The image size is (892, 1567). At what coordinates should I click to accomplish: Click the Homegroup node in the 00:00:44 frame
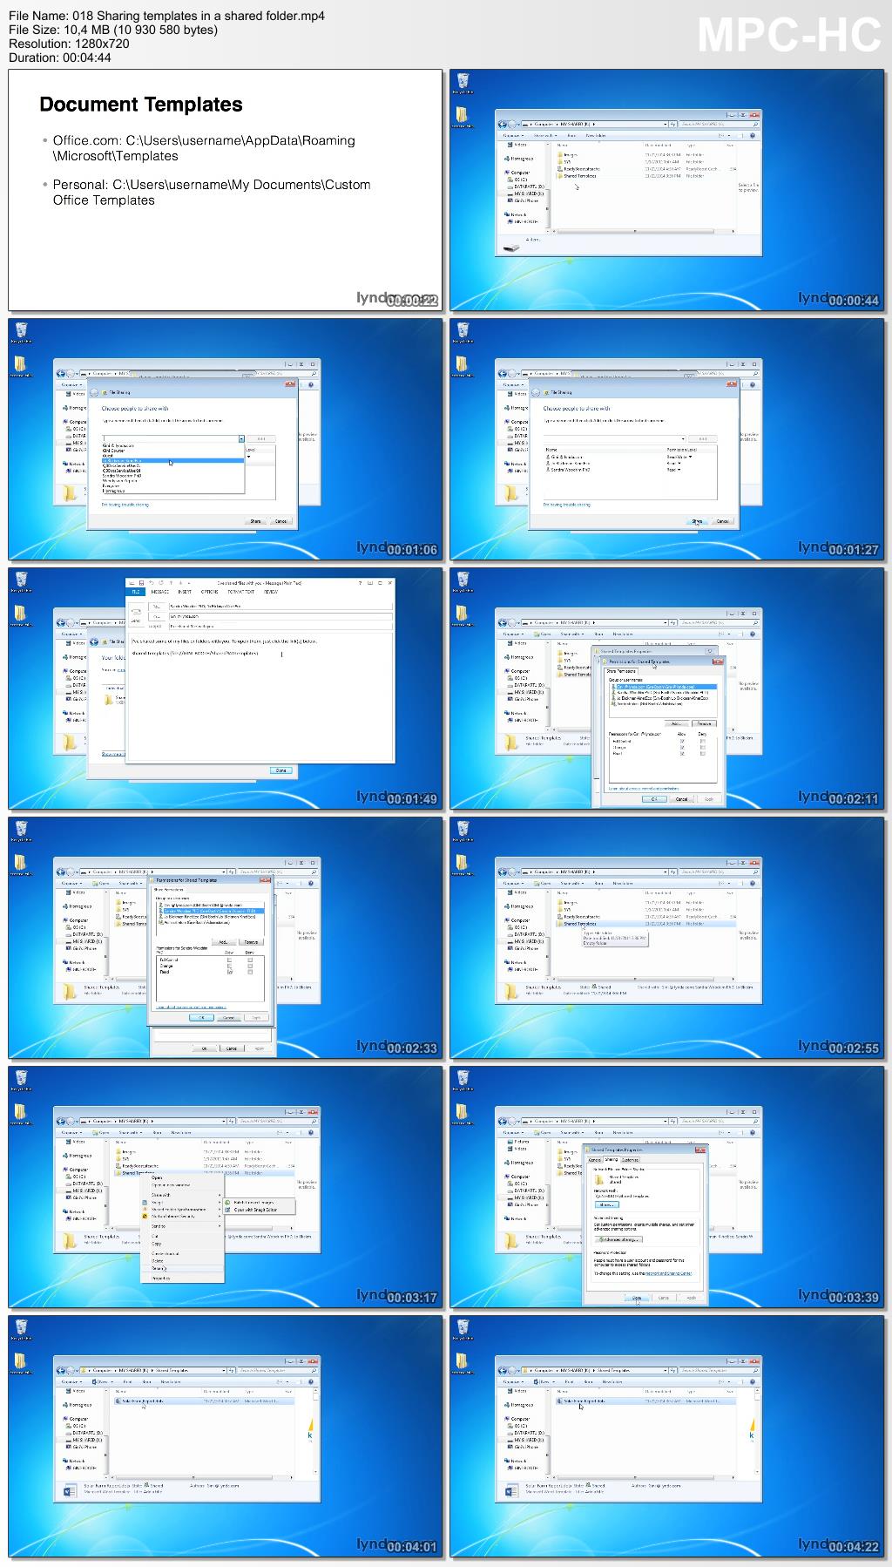[x=519, y=159]
